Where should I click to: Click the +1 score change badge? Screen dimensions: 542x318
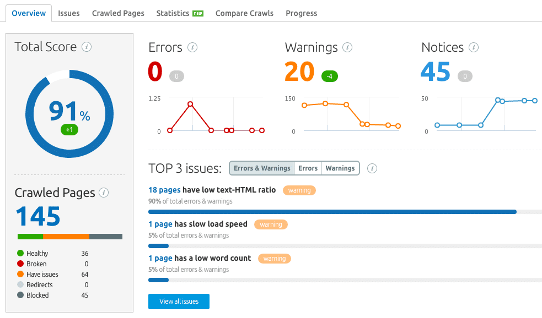pyautogui.click(x=69, y=130)
